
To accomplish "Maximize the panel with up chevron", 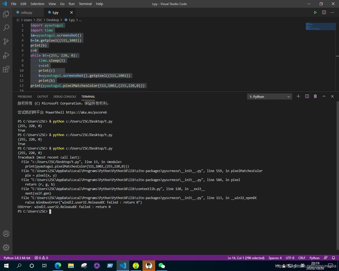I will click(324, 96).
